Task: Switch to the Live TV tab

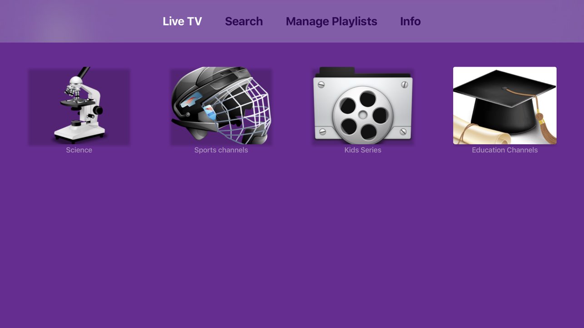Action: [x=182, y=21]
